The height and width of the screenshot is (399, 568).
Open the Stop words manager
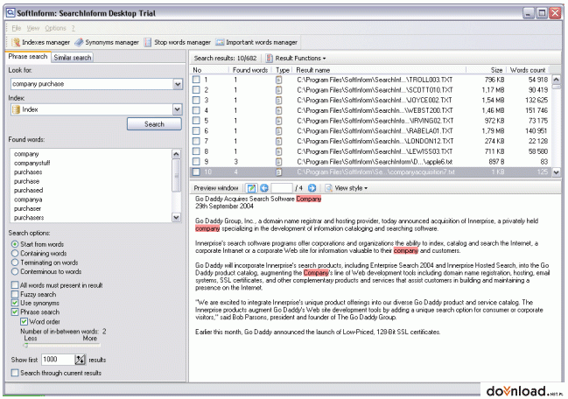[x=177, y=42]
